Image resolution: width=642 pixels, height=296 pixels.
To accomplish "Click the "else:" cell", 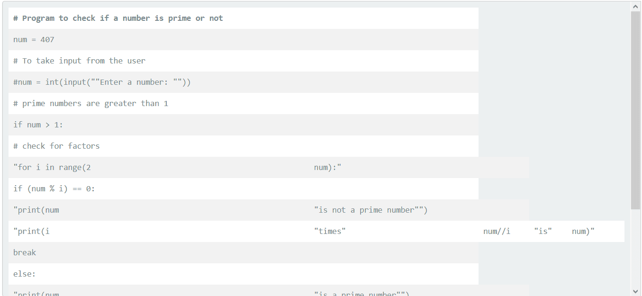I will pyautogui.click(x=25, y=274).
